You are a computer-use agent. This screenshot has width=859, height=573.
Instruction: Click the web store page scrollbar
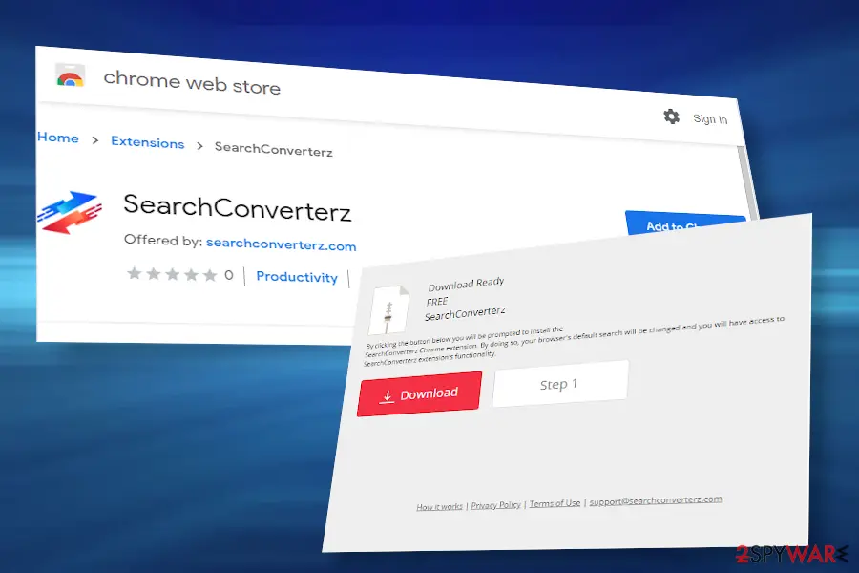coord(747,180)
